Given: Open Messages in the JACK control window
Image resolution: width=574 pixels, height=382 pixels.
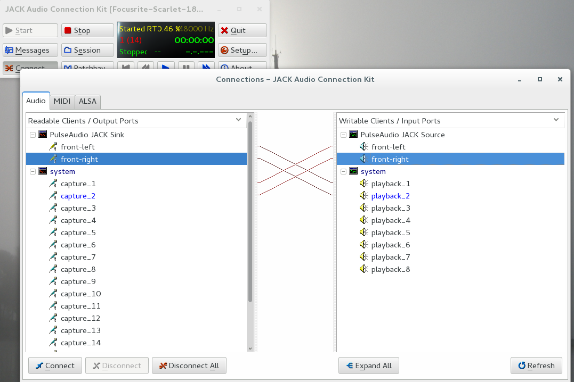Looking at the screenshot, I should pos(30,50).
